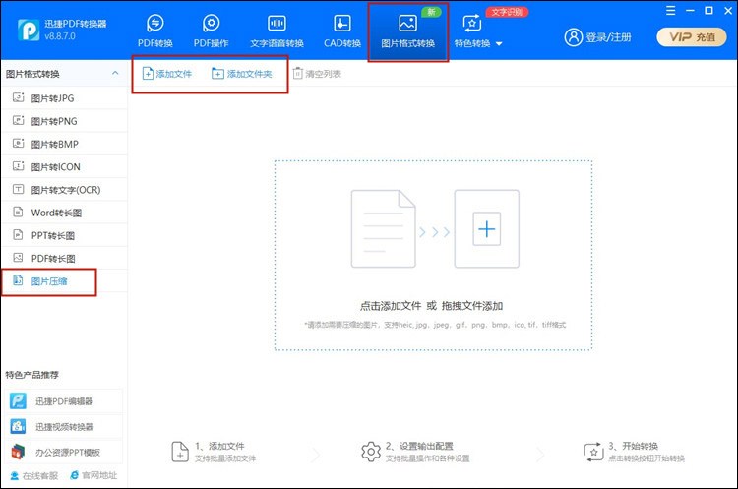Click the 迅捷PDF转换器 logo icon
This screenshot has width=738, height=489.
[29, 30]
